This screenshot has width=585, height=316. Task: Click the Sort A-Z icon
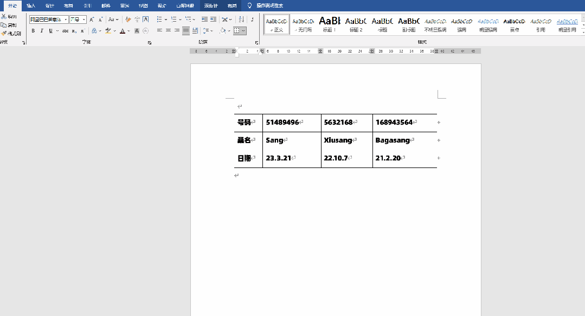pyautogui.click(x=241, y=20)
